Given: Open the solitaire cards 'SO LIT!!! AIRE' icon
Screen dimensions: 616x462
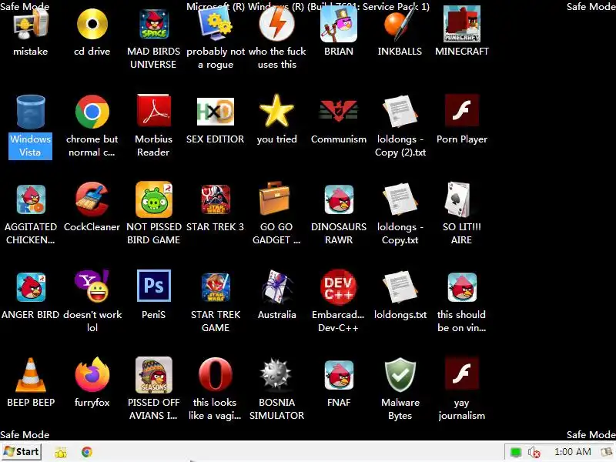Looking at the screenshot, I should pos(457,199).
